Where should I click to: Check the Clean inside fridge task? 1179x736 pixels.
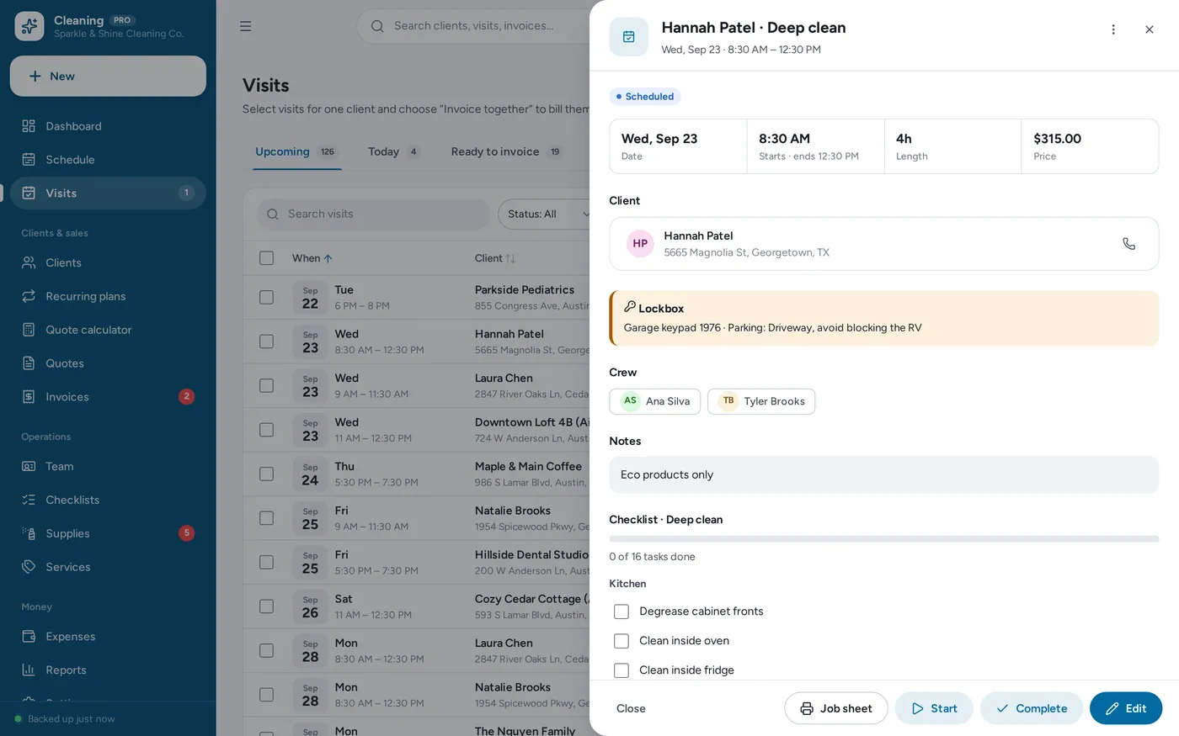[622, 670]
